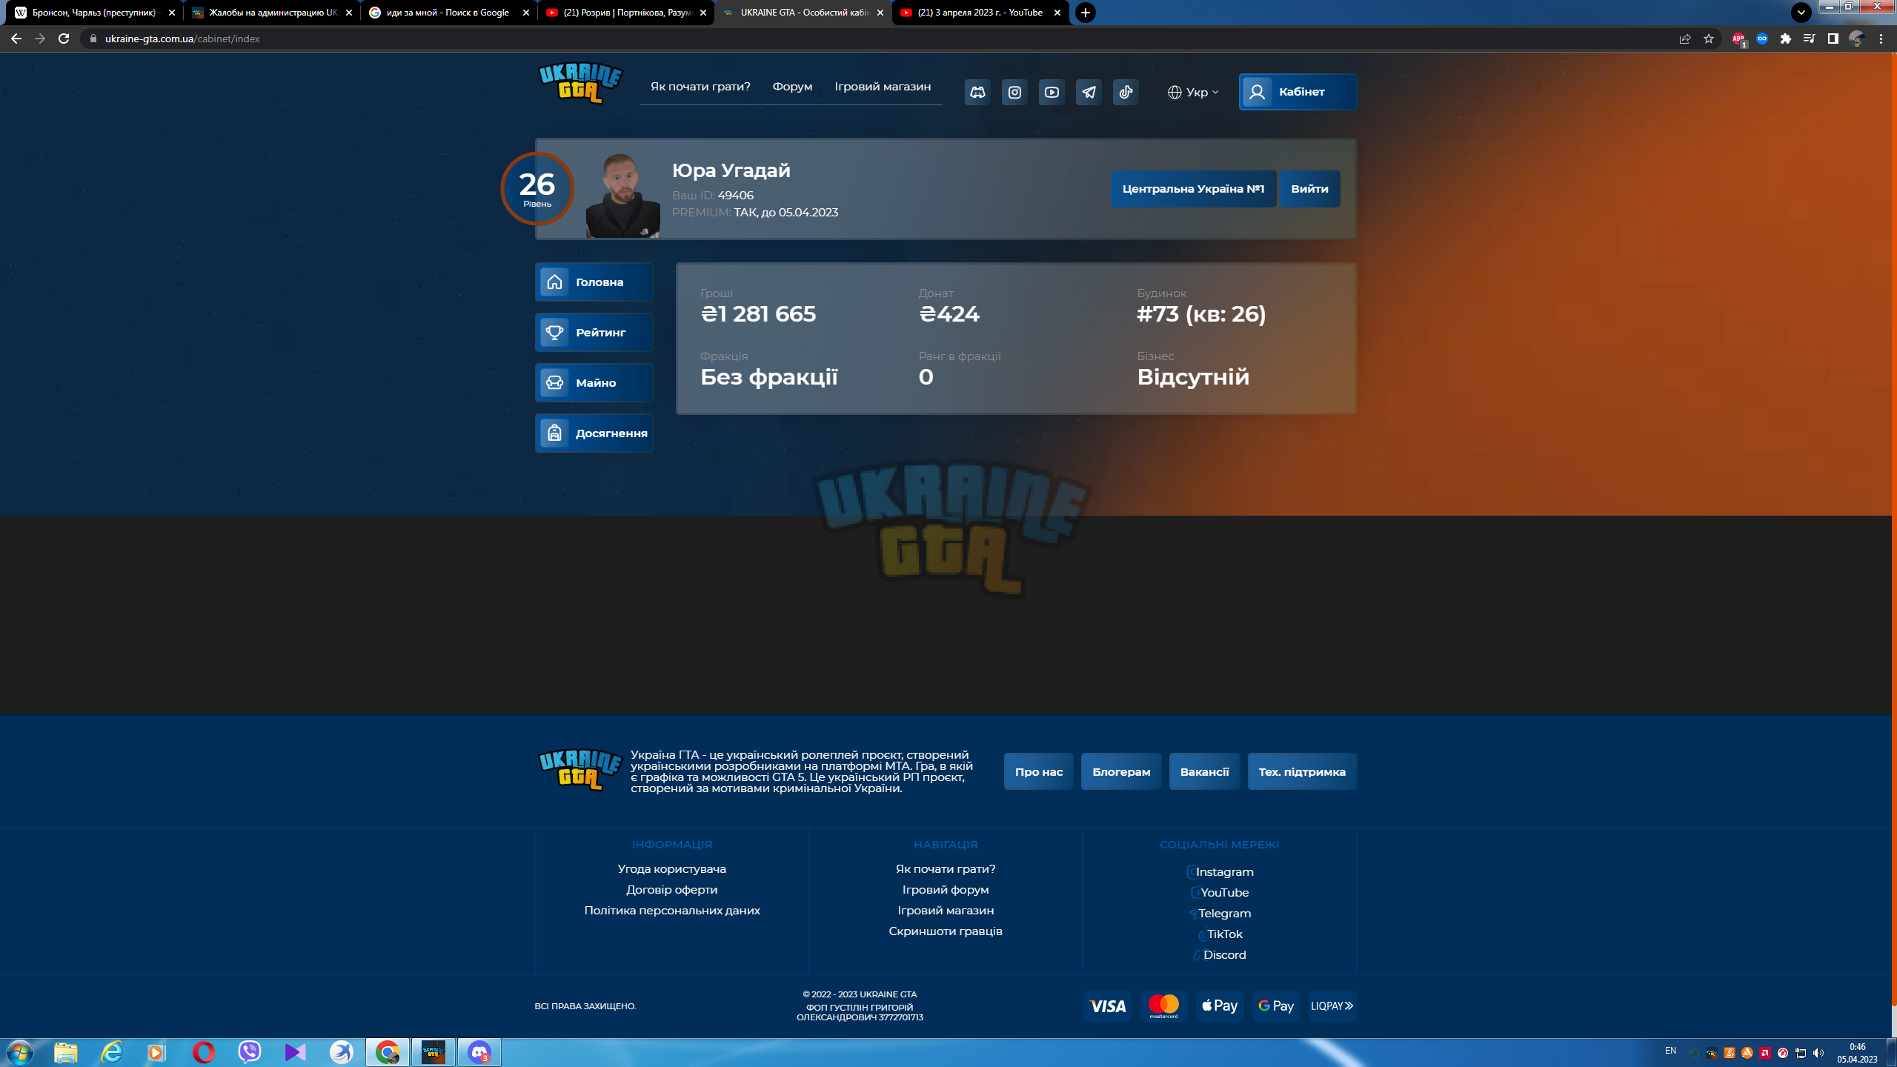Click the AMD Radeon tray icon
This screenshot has width=1897, height=1067.
[1765, 1053]
